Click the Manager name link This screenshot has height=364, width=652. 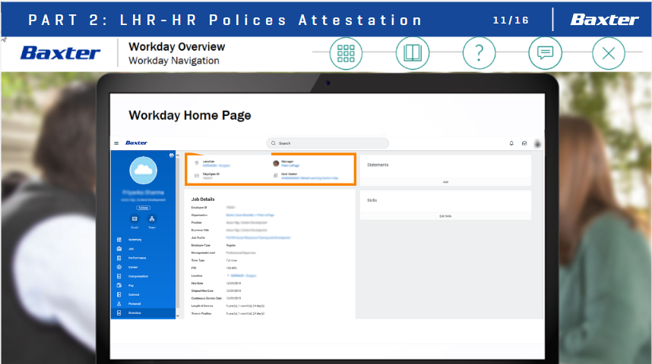(x=290, y=165)
